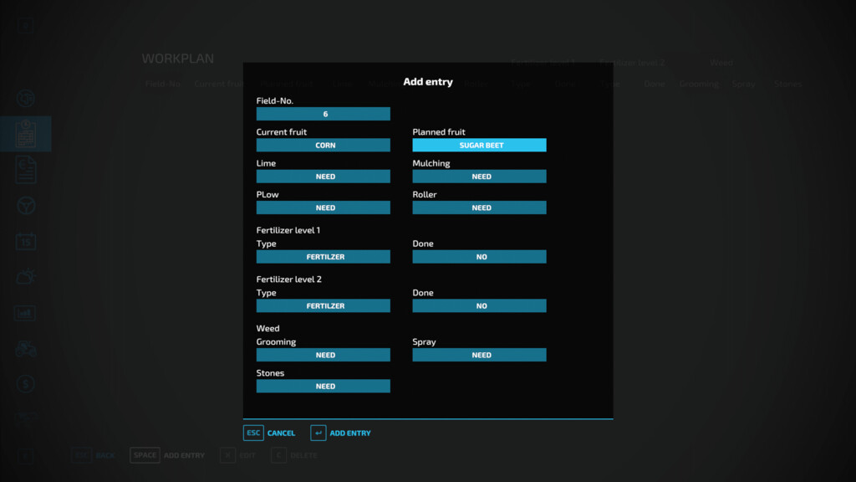Change the Fertilizer level 2 Type selector

[323, 306]
